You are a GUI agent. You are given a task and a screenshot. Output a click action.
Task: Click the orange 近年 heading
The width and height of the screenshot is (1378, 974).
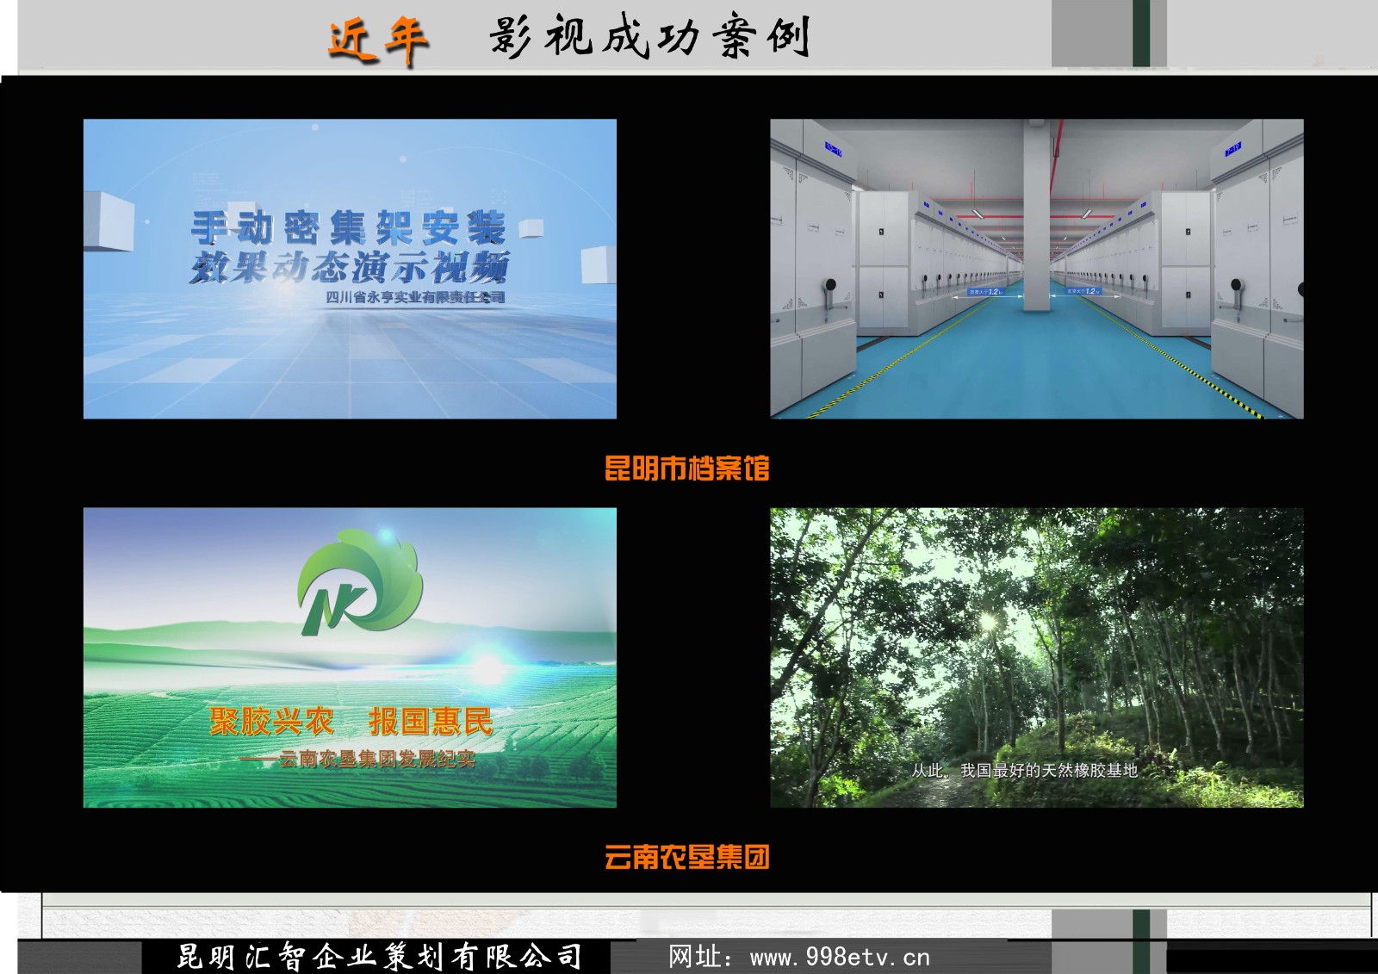pyautogui.click(x=378, y=40)
